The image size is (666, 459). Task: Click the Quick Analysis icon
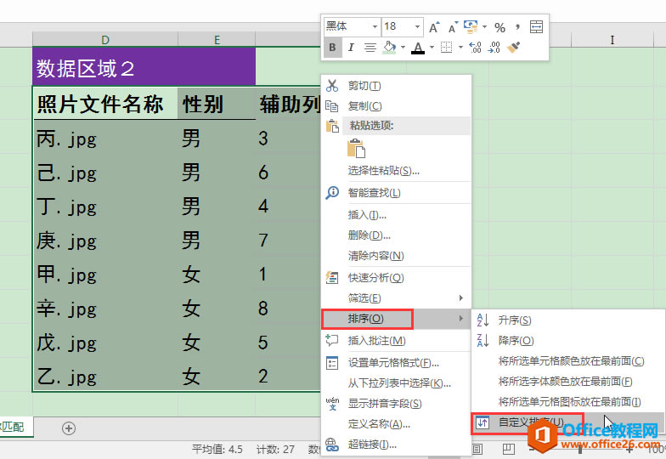pos(331,277)
